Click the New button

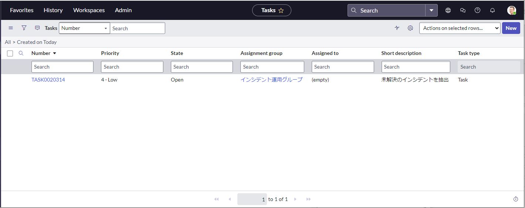[511, 28]
